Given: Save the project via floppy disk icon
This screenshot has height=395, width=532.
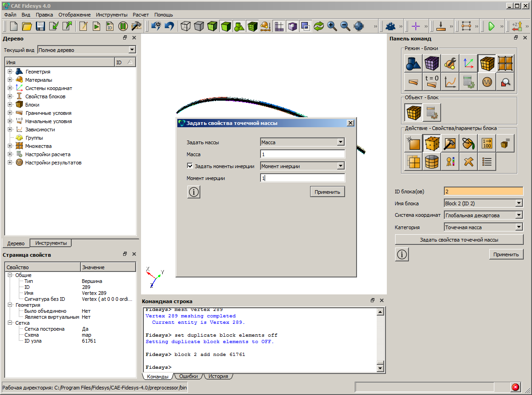Looking at the screenshot, I should coord(40,26).
